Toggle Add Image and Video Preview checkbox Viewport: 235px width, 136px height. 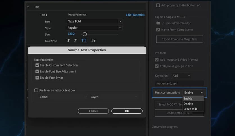[157, 60]
